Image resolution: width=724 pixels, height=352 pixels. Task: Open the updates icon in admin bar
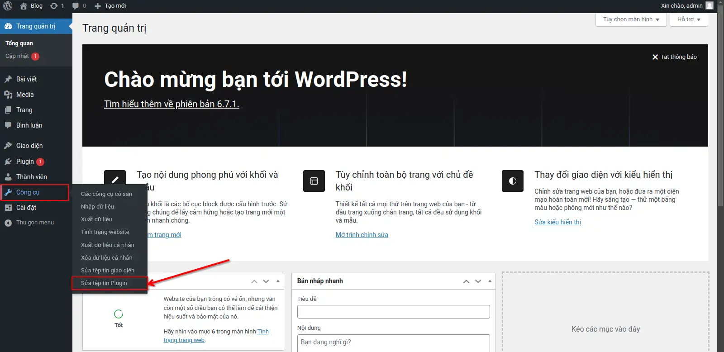coord(54,6)
